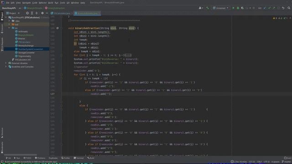Expand the folded for-loop code block

point(128,55)
